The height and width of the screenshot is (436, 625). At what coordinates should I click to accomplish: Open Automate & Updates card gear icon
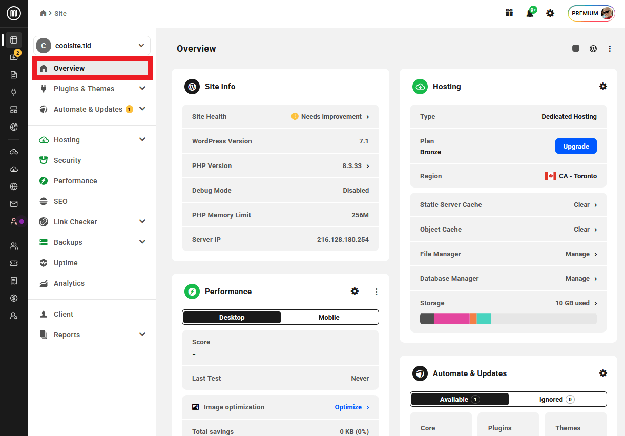coord(603,373)
